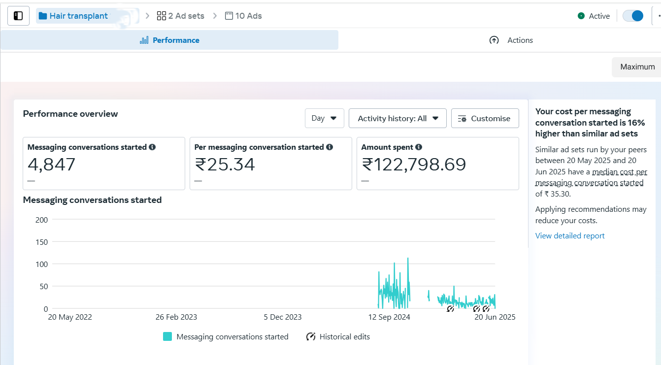Expand the Activity history: All dropdown
Viewport: 661px width, 365px height.
click(x=397, y=118)
